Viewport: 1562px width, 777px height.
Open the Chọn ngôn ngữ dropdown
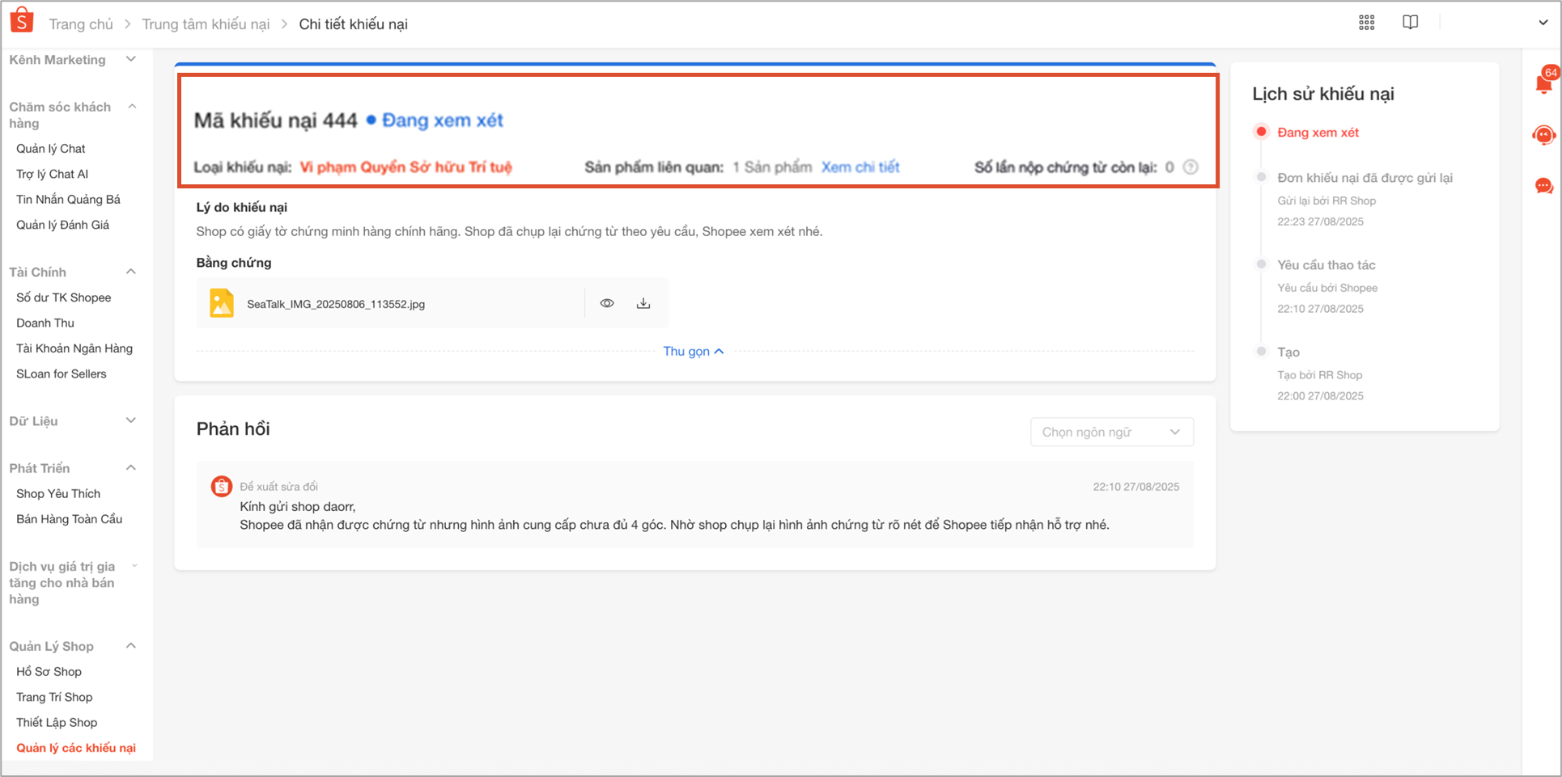(1111, 432)
